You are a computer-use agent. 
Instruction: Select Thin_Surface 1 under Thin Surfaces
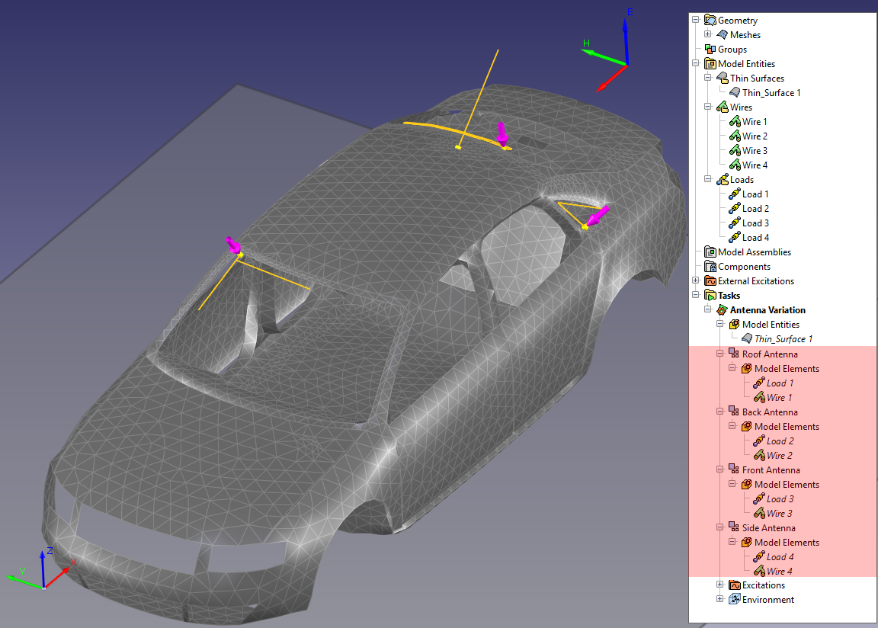[771, 93]
